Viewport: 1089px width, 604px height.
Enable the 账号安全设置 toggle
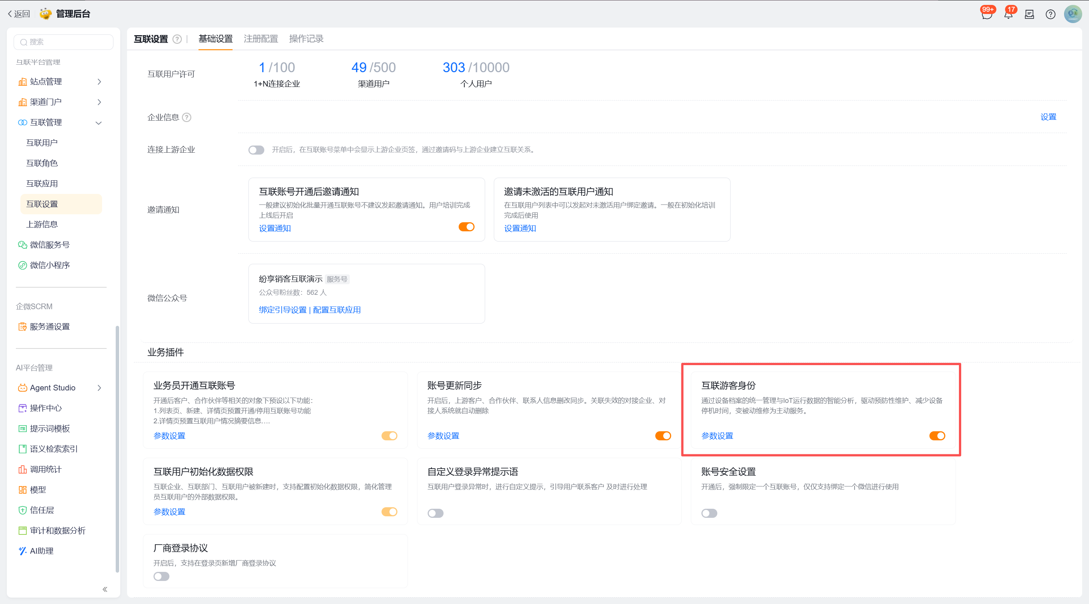click(x=709, y=514)
